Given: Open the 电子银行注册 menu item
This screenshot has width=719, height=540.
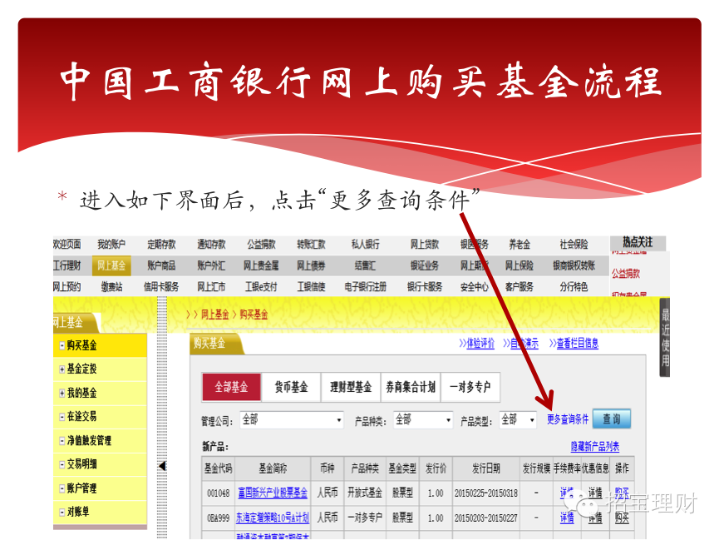Looking at the screenshot, I should tap(366, 287).
